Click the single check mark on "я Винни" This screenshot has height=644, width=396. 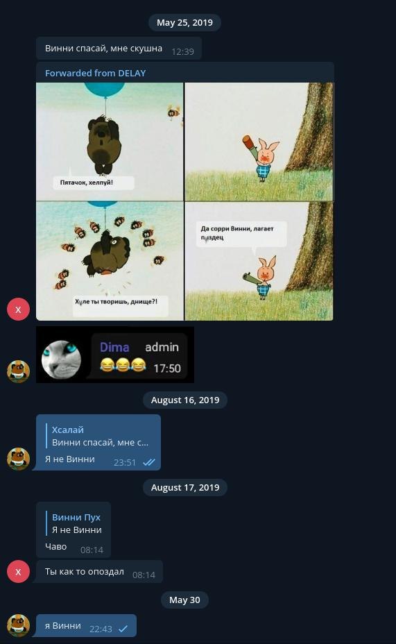coord(123,629)
